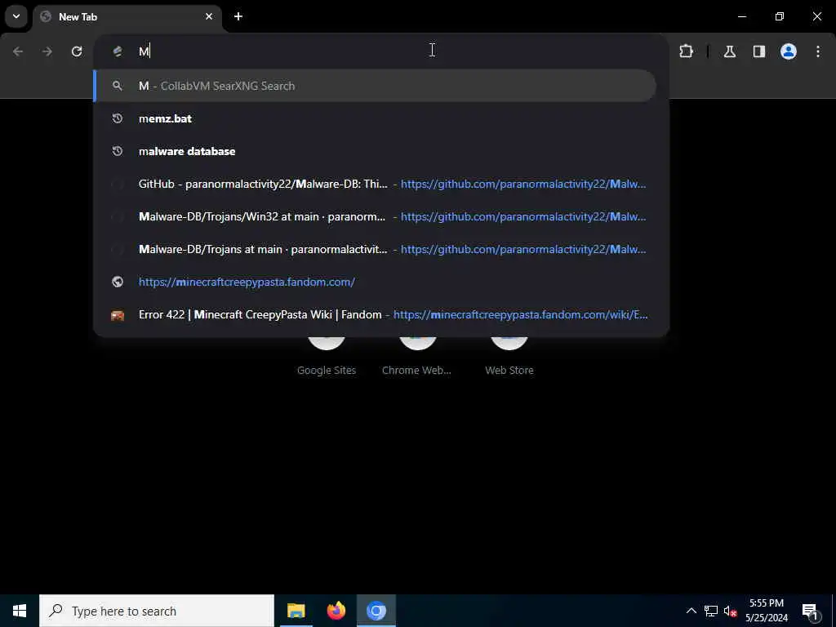Click the taskbar Type here to search box
The image size is (836, 627).
click(157, 611)
